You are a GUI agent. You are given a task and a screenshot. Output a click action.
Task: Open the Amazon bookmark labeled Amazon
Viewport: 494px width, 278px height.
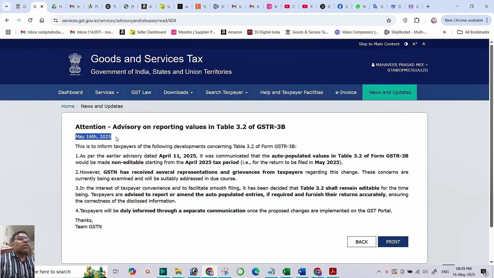pyautogui.click(x=231, y=32)
